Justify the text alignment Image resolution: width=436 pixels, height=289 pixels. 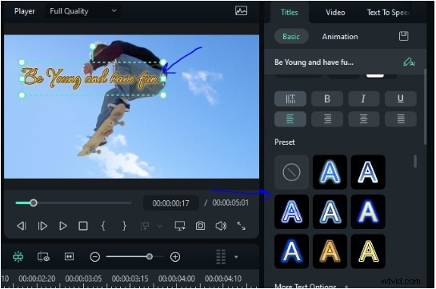pos(401,119)
